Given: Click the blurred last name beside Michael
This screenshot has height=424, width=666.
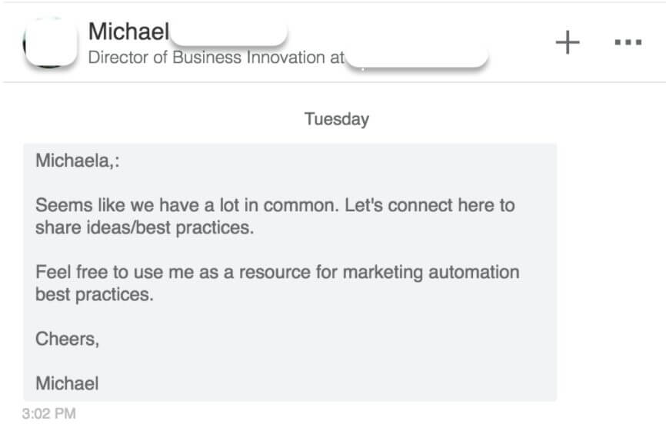Looking at the screenshot, I should 228,33.
